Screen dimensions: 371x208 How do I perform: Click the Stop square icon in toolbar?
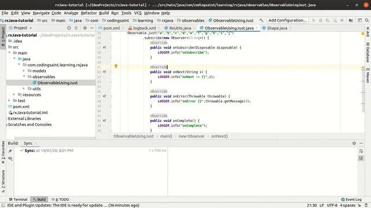click(342, 21)
